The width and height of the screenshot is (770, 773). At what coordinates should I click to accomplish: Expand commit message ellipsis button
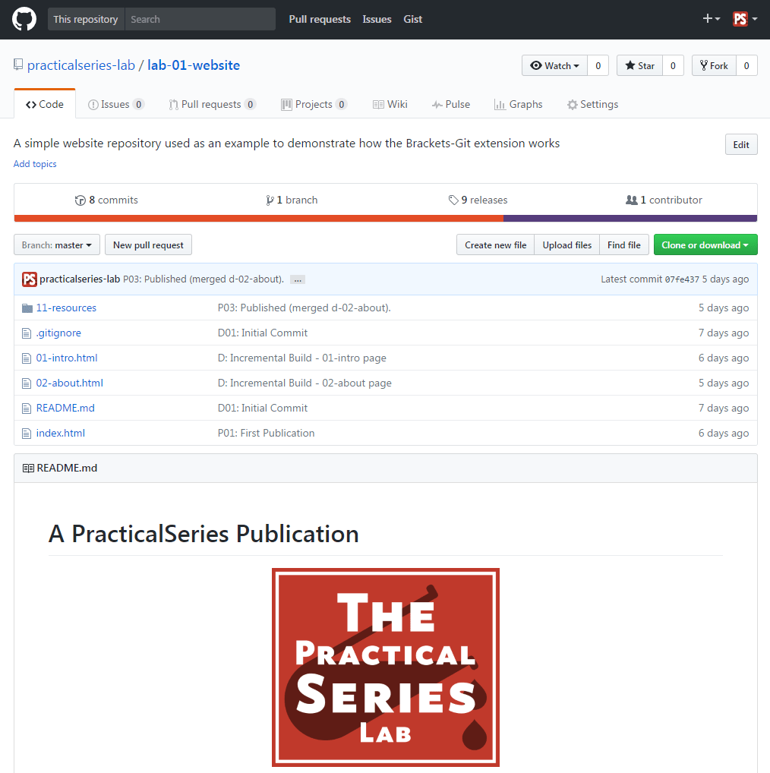[298, 279]
